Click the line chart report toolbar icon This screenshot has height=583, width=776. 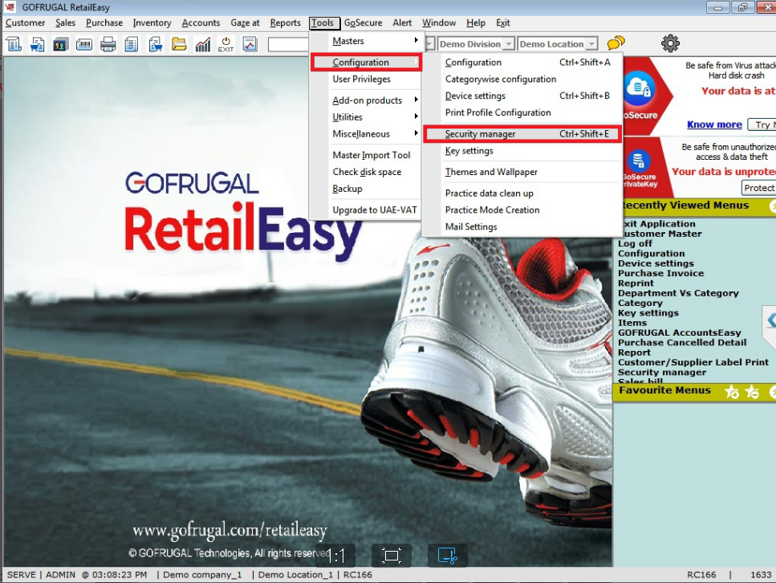[x=250, y=44]
